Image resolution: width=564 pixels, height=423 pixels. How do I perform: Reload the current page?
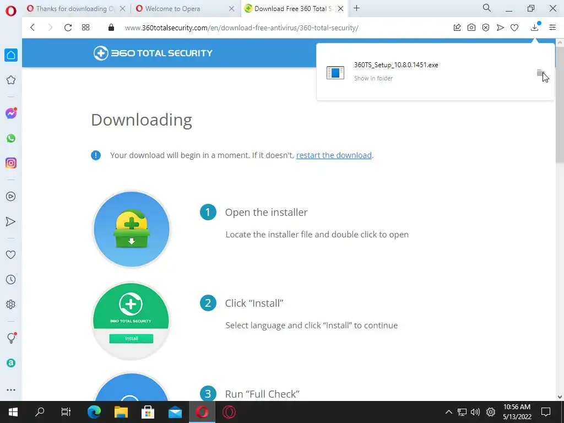pyautogui.click(x=68, y=28)
